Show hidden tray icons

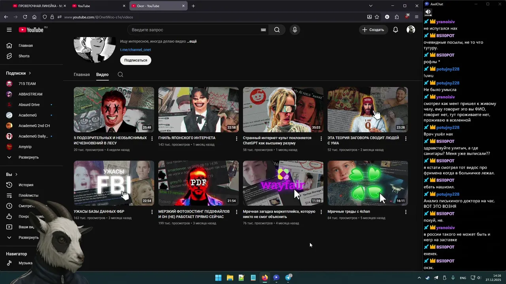pos(419,278)
